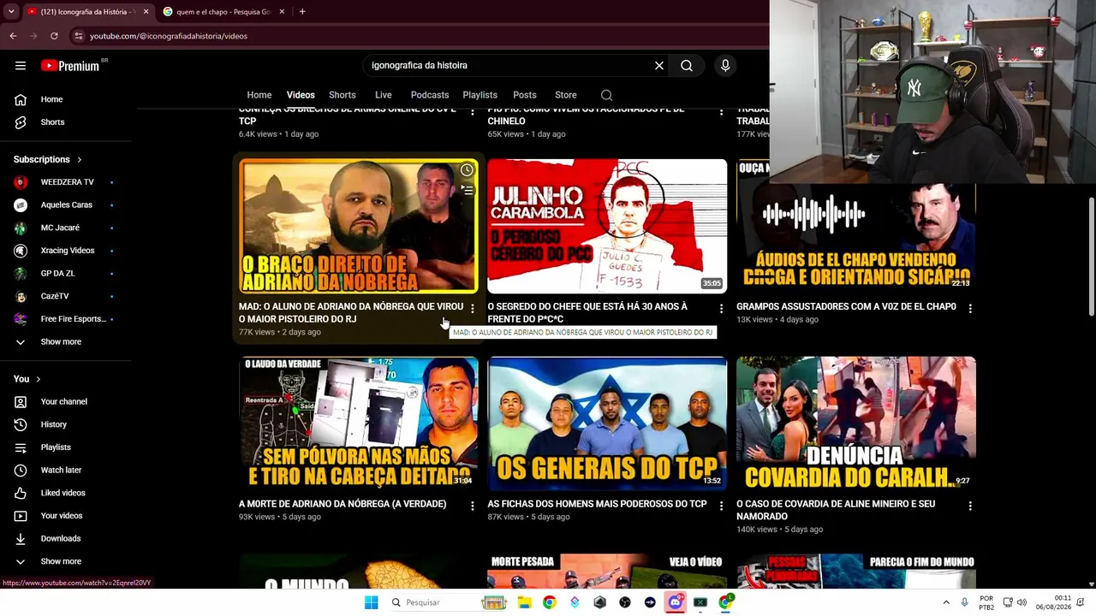Run search with the magnifier button
This screenshot has width=1096, height=616.
click(x=687, y=65)
